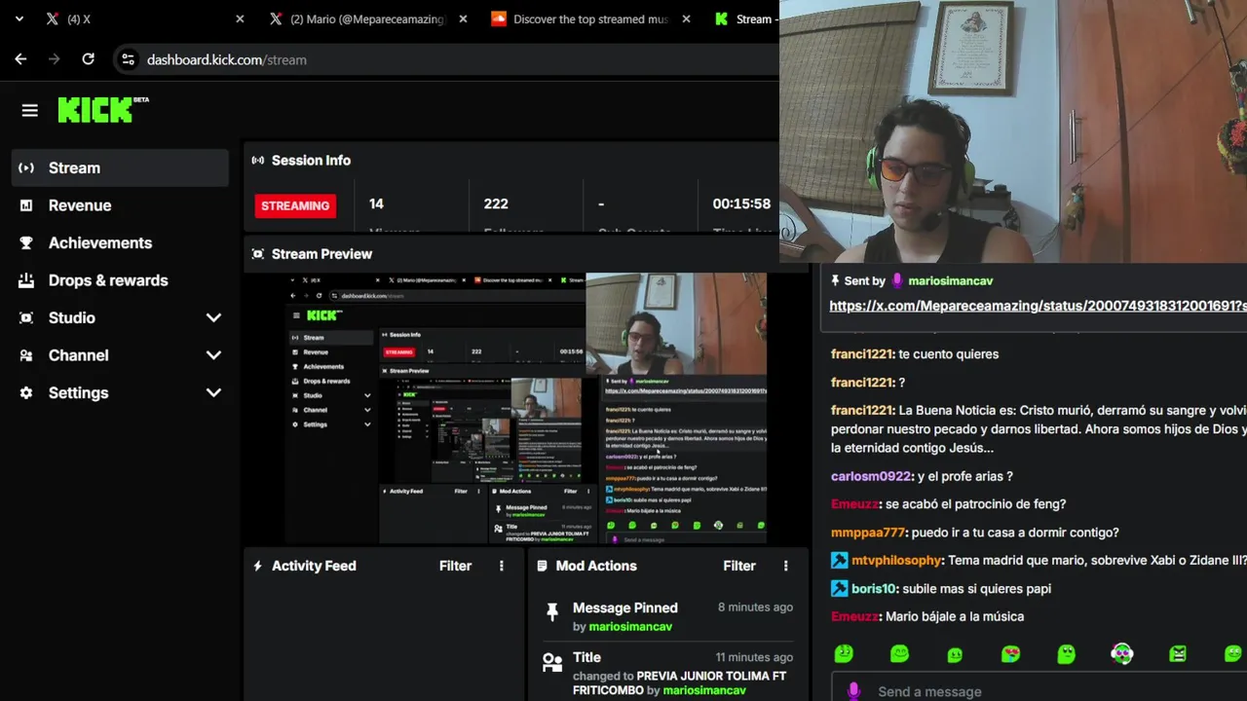Click username boris10 in chat
Viewport: 1247px width, 701px height.
873,589
